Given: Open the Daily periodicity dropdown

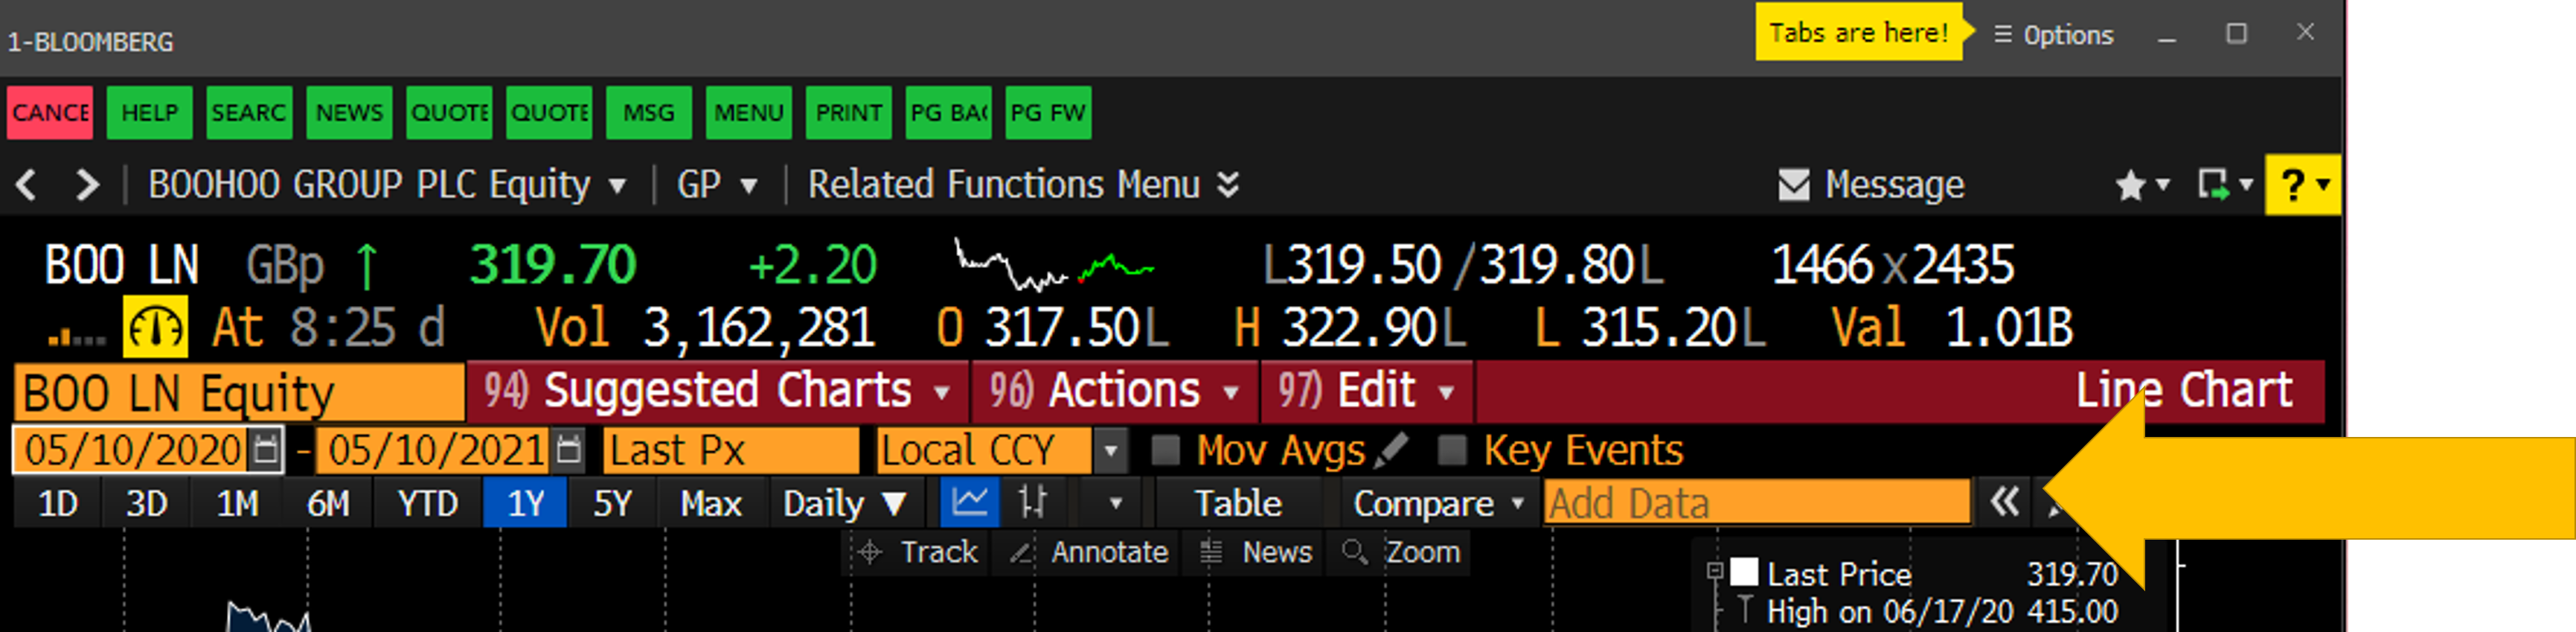Looking at the screenshot, I should click(845, 503).
